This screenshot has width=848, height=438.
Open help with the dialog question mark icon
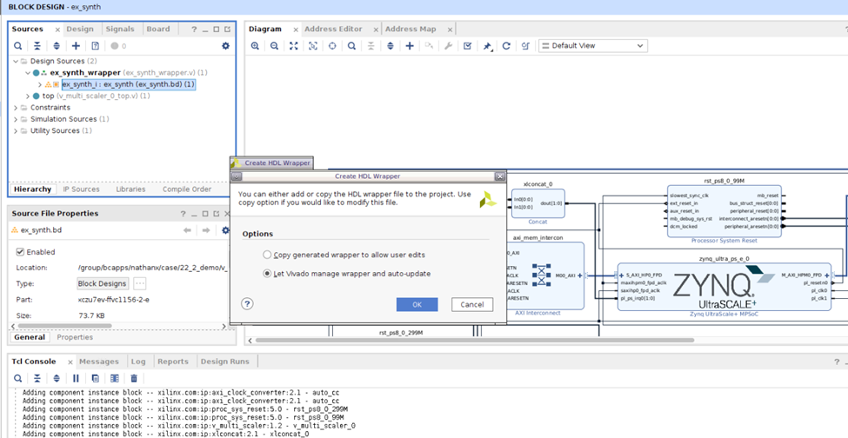(x=247, y=304)
